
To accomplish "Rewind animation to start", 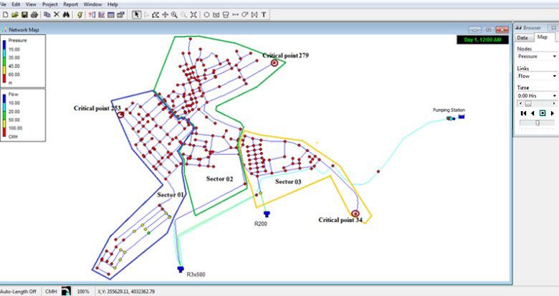I will point(523,113).
